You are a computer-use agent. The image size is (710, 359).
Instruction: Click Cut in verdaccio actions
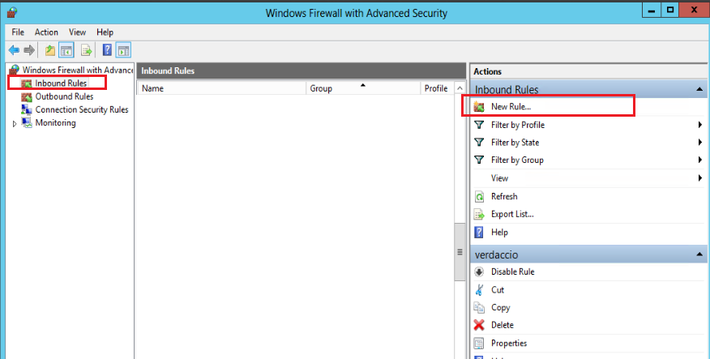pyautogui.click(x=498, y=290)
